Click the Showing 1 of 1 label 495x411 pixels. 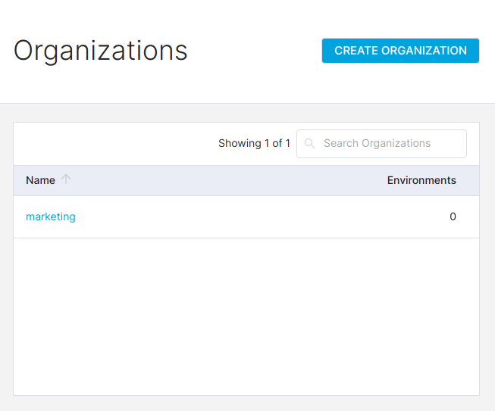(254, 143)
